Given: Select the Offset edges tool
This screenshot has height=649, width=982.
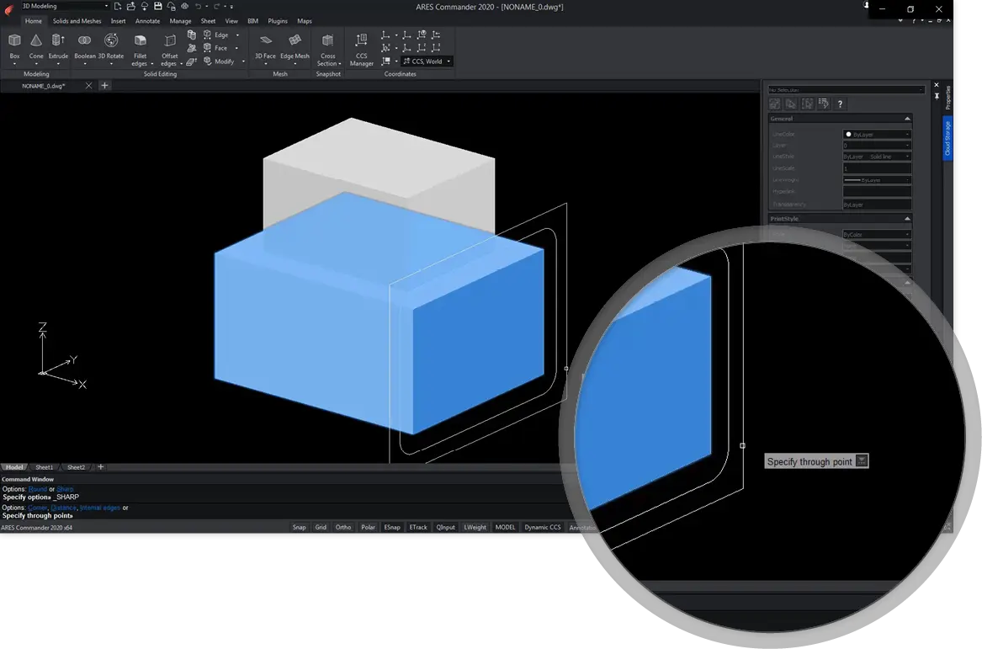Looking at the screenshot, I should pos(170,49).
